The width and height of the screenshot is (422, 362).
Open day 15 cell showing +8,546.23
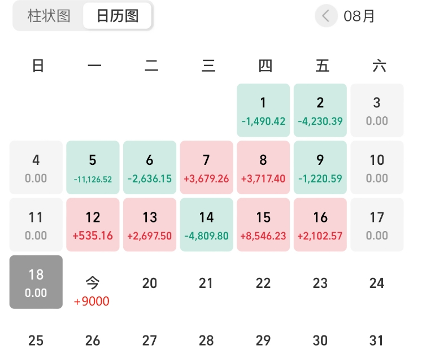(x=263, y=225)
